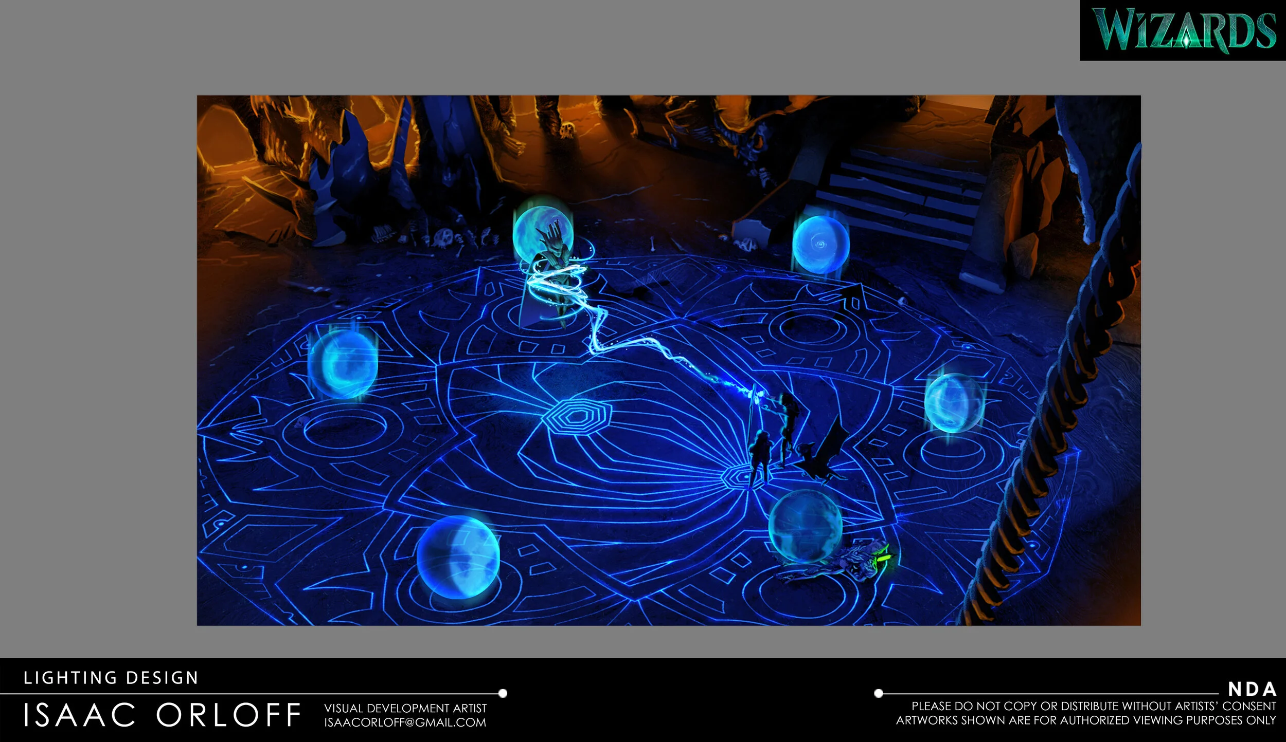
Task: Open the glowing blue ritual circle artwork
Action: point(669,360)
